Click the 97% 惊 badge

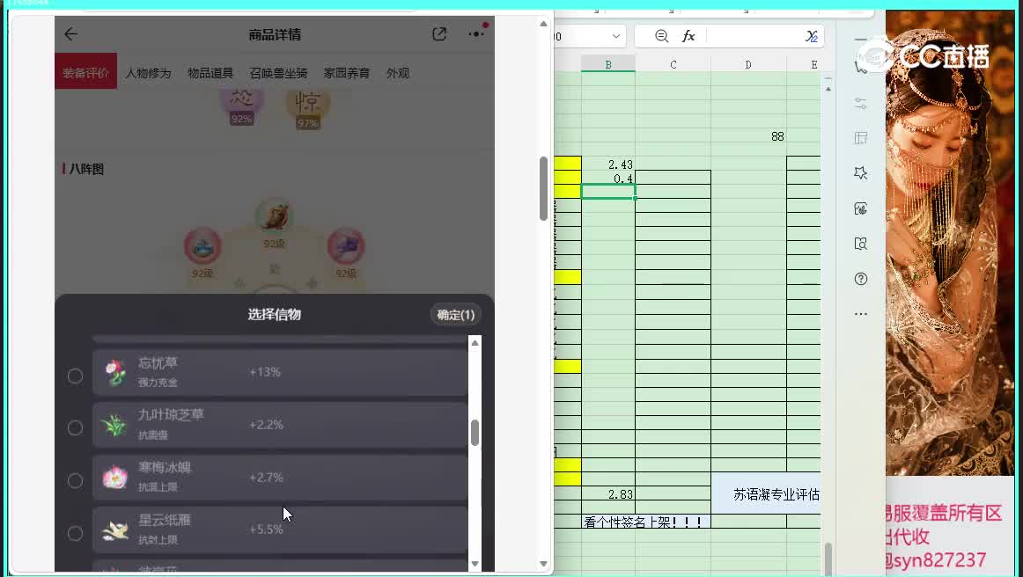(x=308, y=110)
